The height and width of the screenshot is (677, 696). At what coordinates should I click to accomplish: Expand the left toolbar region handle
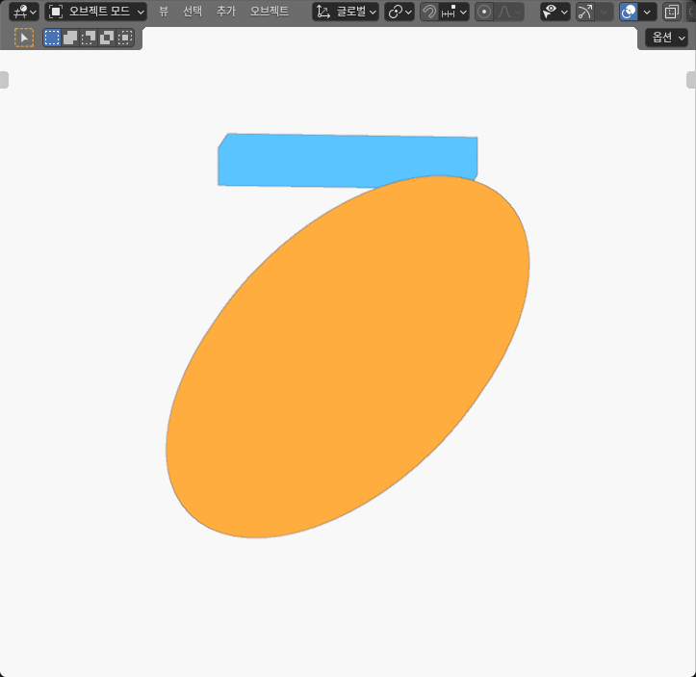point(4,80)
